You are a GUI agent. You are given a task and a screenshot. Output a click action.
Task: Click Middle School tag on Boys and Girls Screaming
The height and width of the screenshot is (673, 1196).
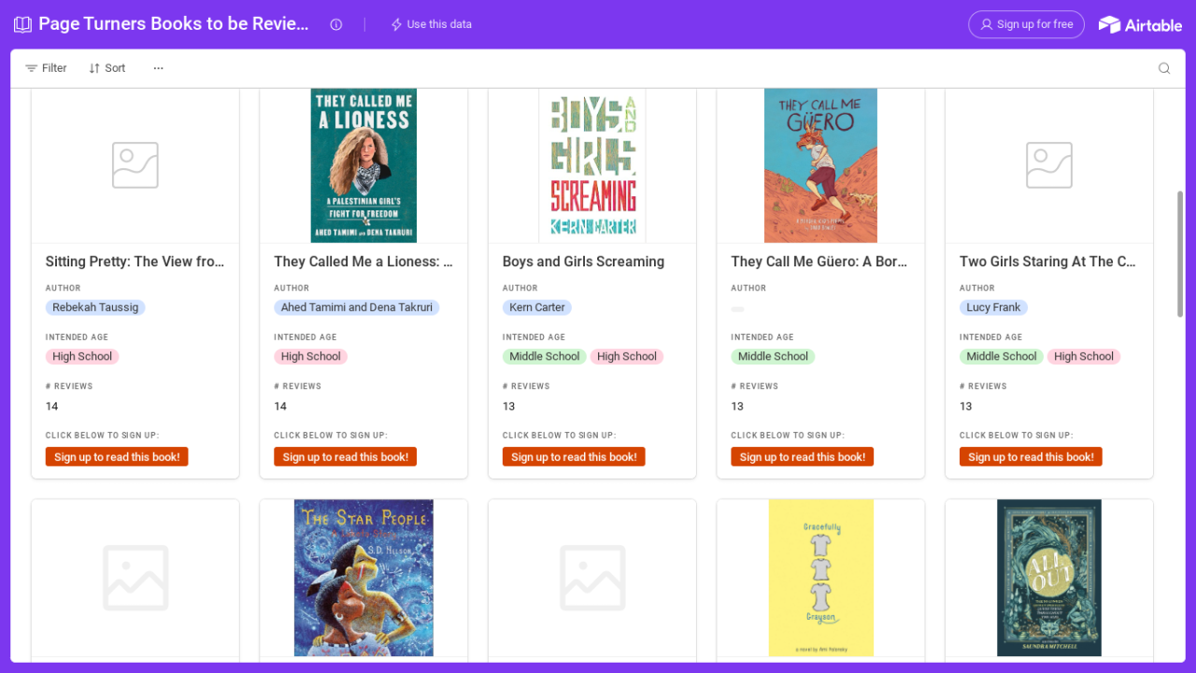(545, 356)
